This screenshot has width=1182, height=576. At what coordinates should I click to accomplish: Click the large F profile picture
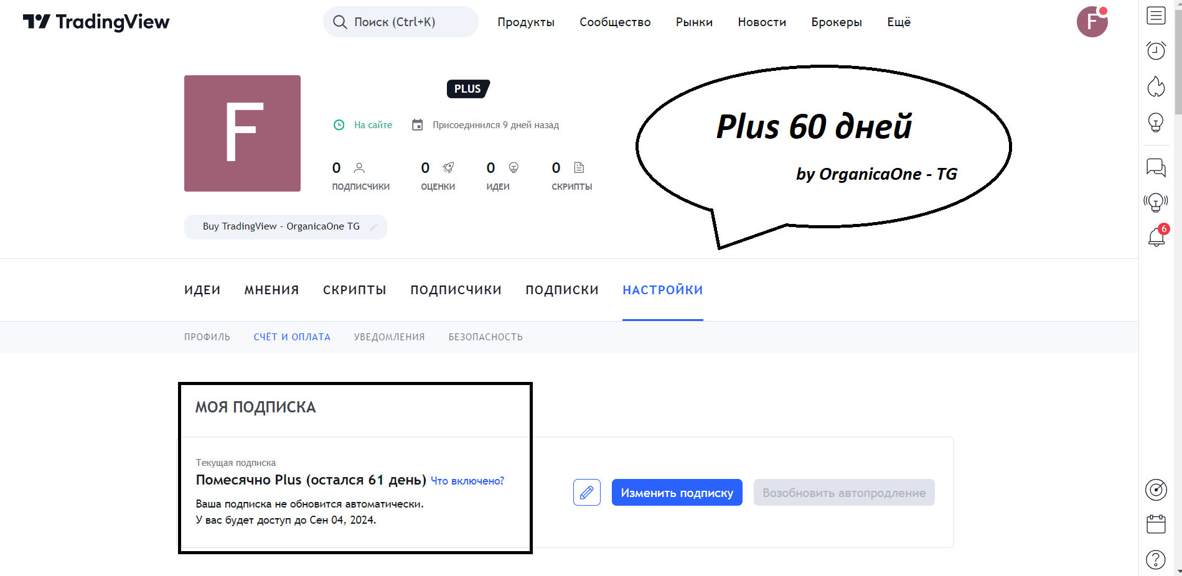click(242, 133)
